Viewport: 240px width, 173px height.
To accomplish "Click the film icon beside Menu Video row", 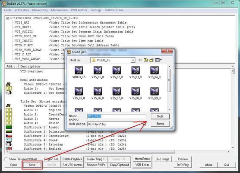I will pyautogui.click(x=9, y=84).
